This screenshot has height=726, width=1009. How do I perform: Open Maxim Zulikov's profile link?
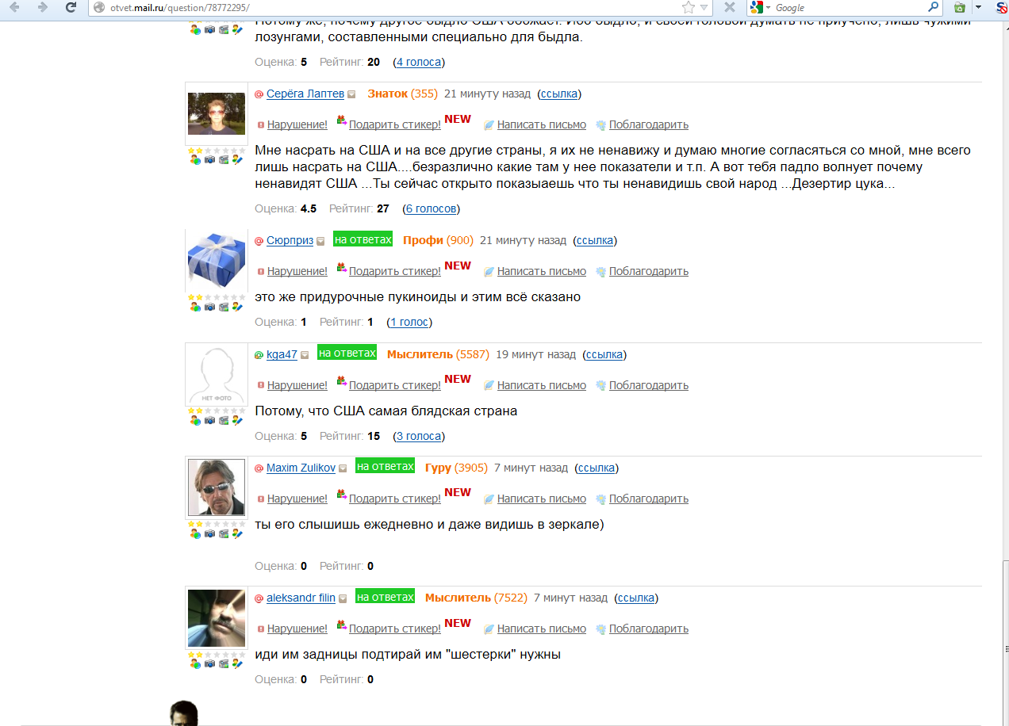click(301, 468)
